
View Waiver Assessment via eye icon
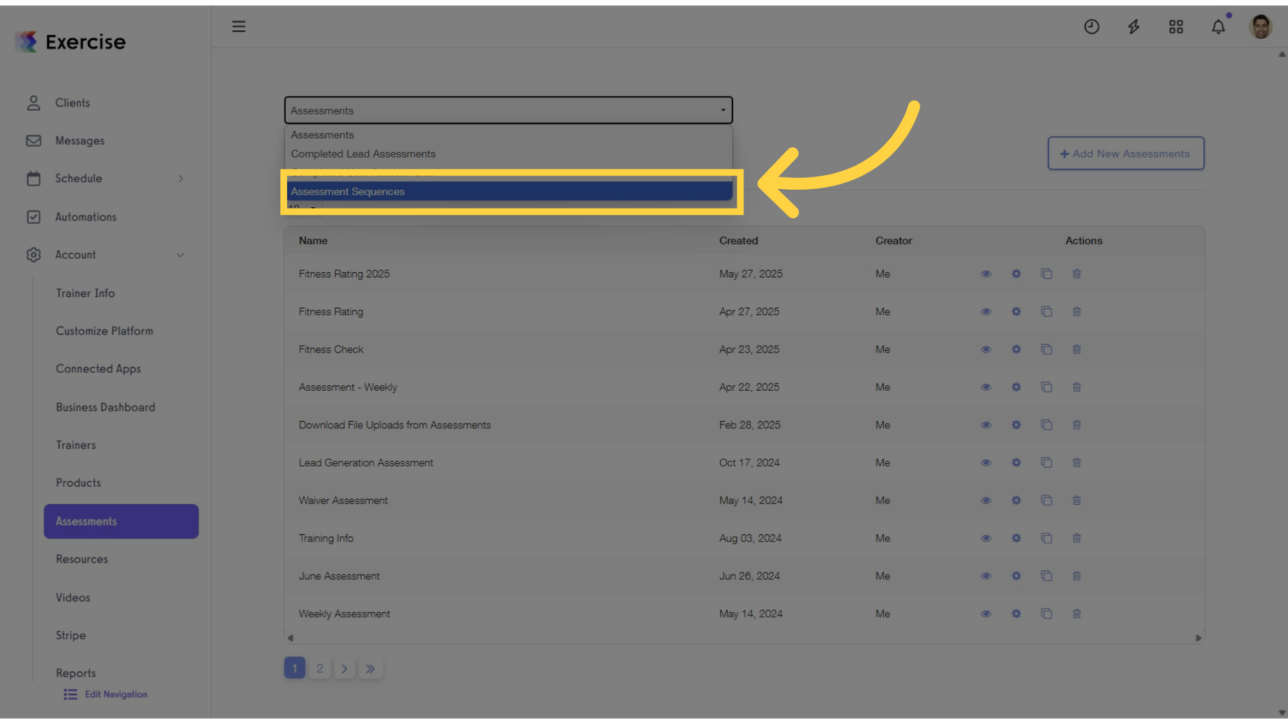click(x=986, y=500)
